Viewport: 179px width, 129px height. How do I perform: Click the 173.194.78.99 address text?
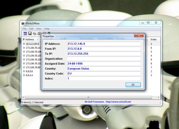[33, 67]
